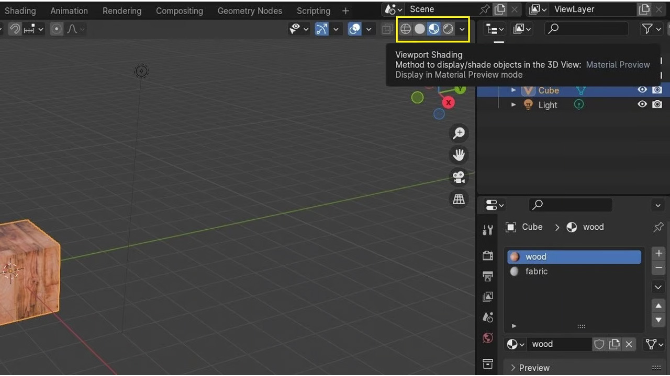Add a new material slot with plus button
Image resolution: width=670 pixels, height=376 pixels.
pos(658,253)
